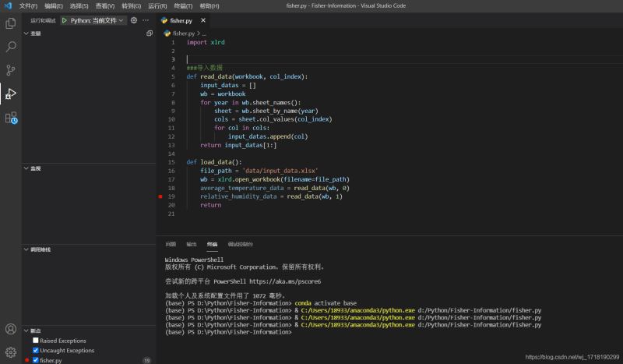Open launch.json with debug gear icon
The height and width of the screenshot is (364, 623).
[134, 20]
